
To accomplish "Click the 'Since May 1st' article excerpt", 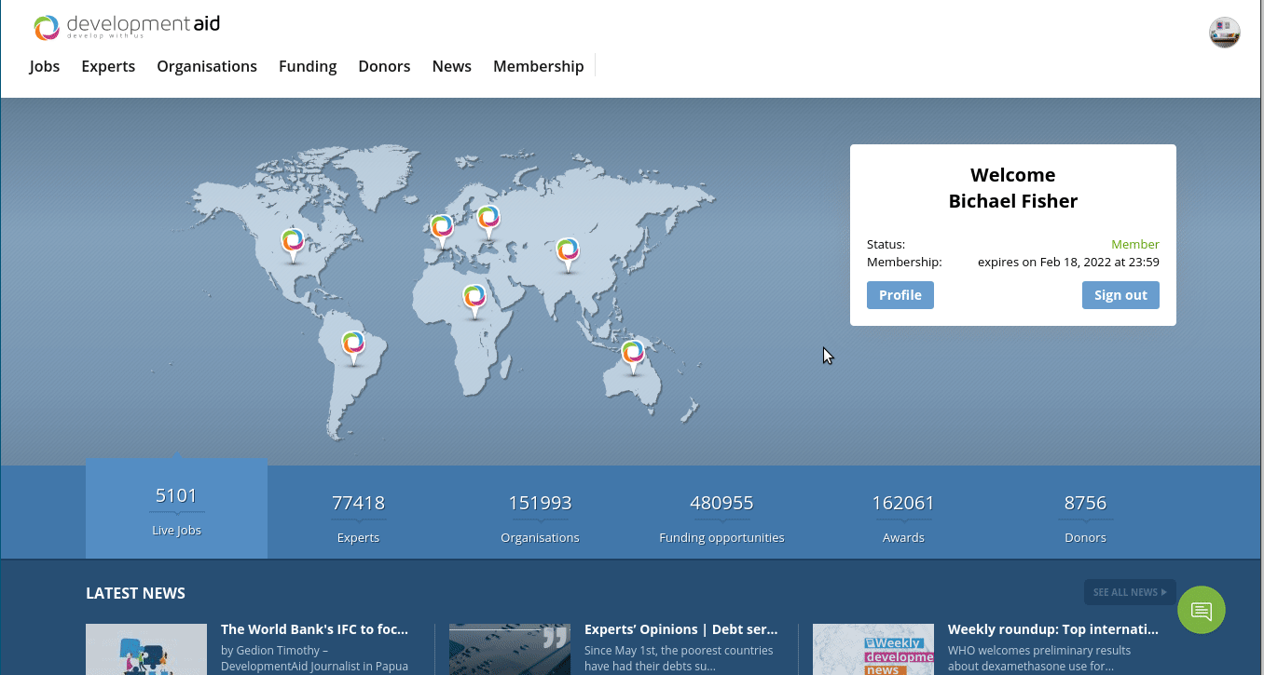I will [679, 658].
